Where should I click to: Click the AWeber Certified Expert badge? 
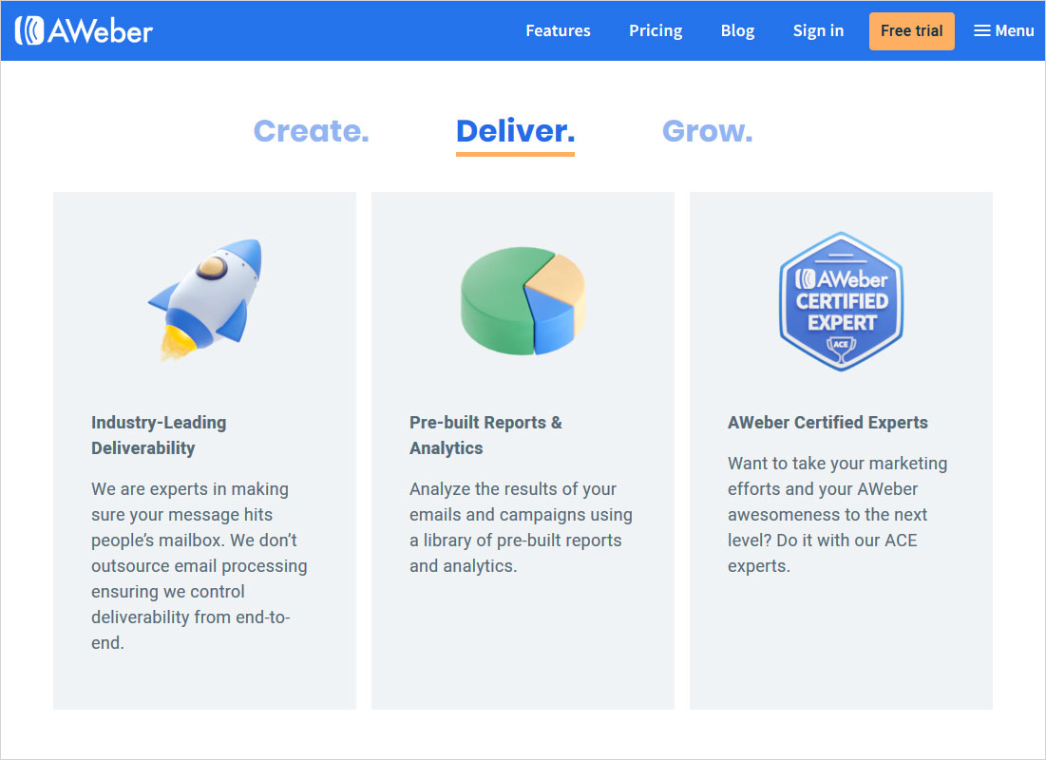point(841,301)
